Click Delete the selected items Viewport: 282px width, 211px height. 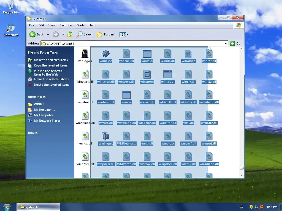click(51, 85)
